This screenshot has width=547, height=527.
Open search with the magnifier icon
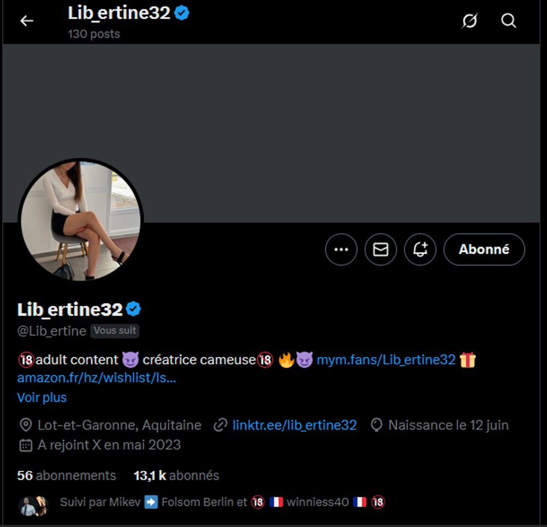coord(508,21)
